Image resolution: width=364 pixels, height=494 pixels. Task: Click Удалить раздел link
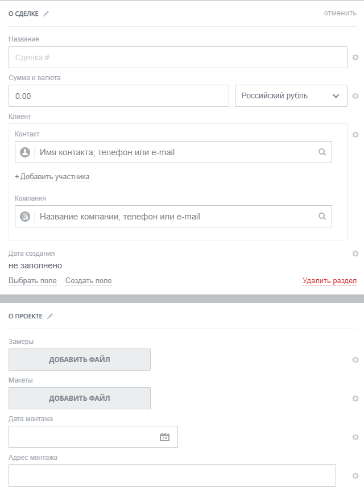[329, 281]
